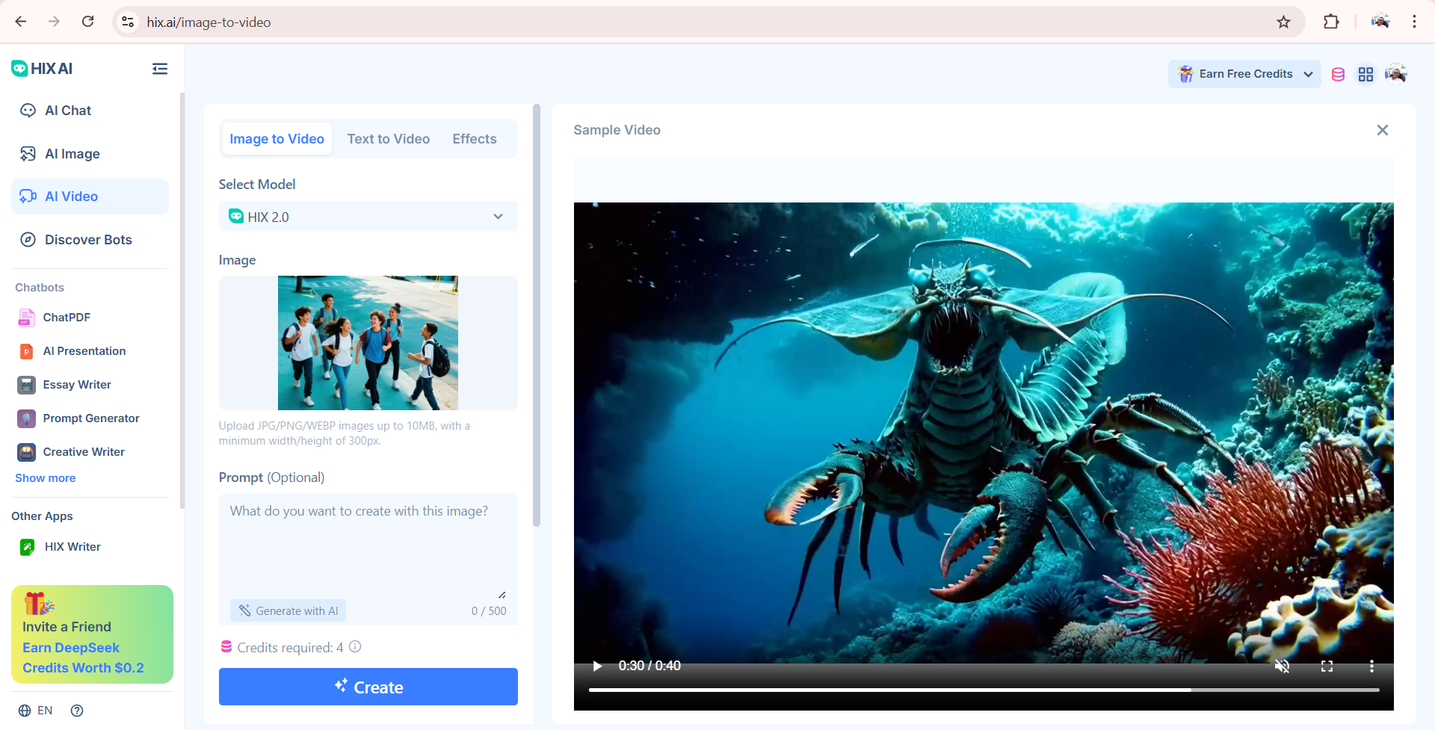Open the ChatPDF chatbot
This screenshot has height=730, width=1435.
coord(67,317)
